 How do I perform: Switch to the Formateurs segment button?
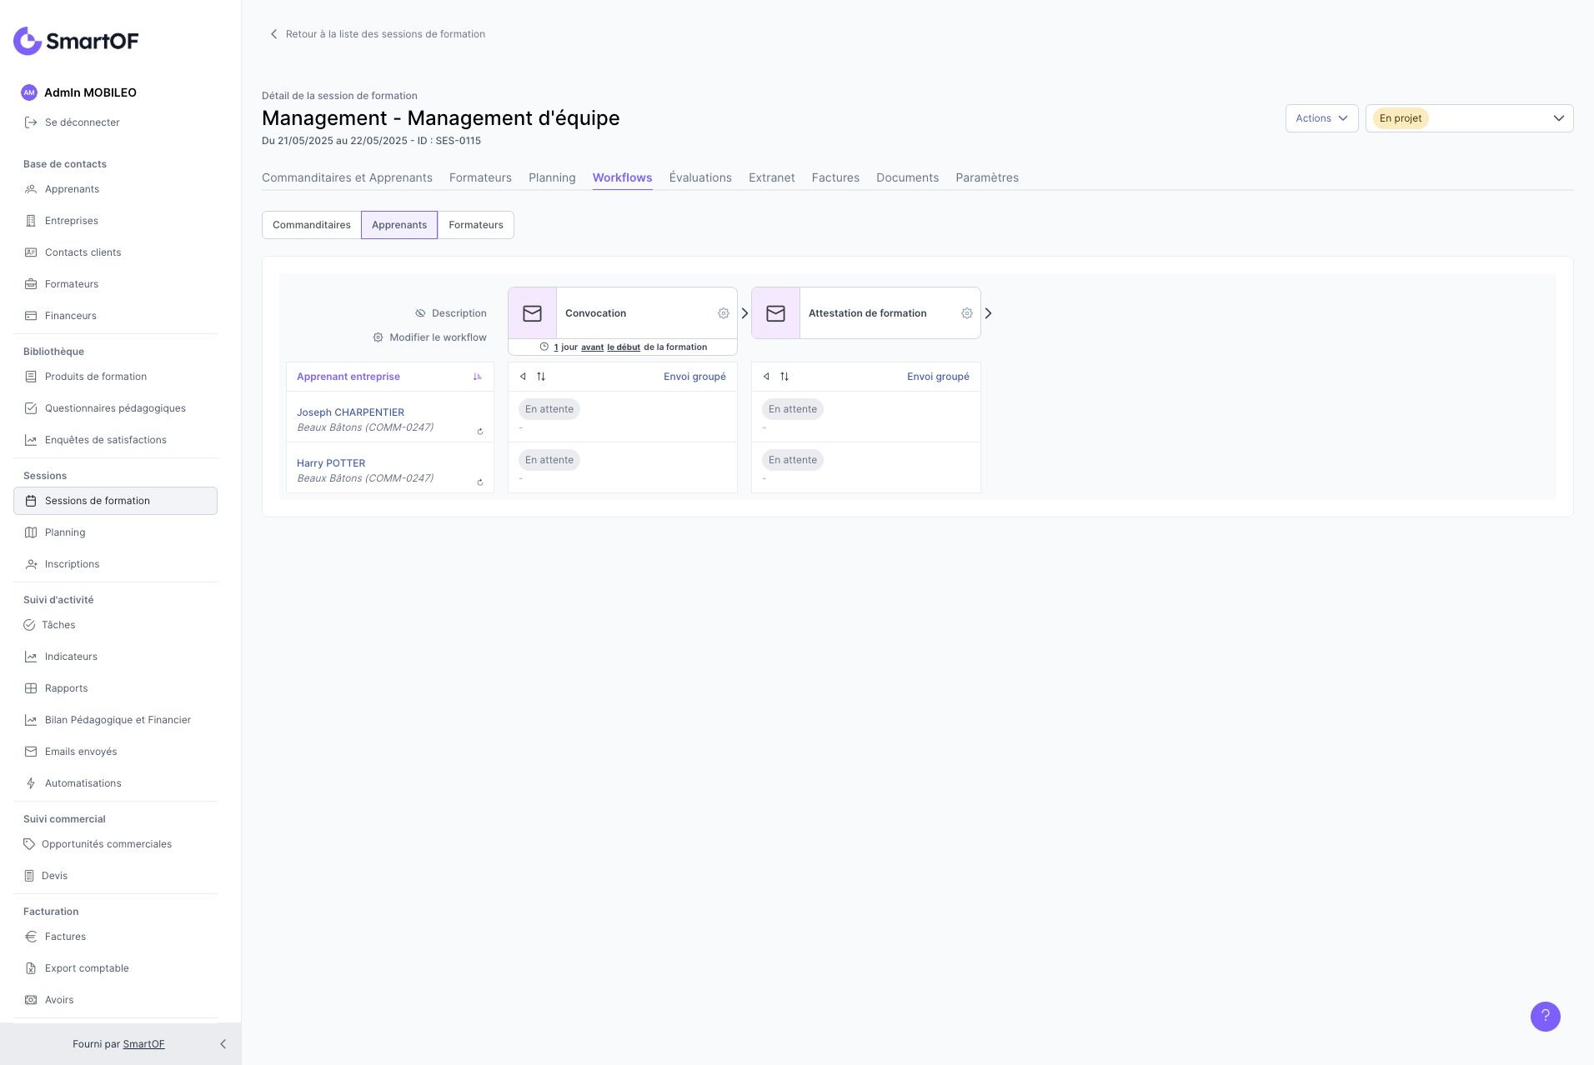coord(475,225)
